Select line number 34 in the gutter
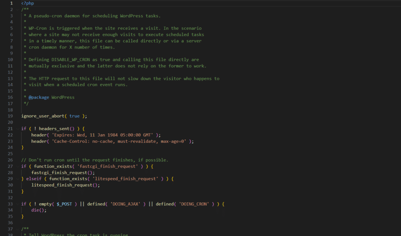 pos(10,210)
